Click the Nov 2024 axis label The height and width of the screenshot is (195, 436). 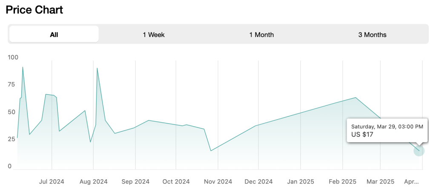218,181
